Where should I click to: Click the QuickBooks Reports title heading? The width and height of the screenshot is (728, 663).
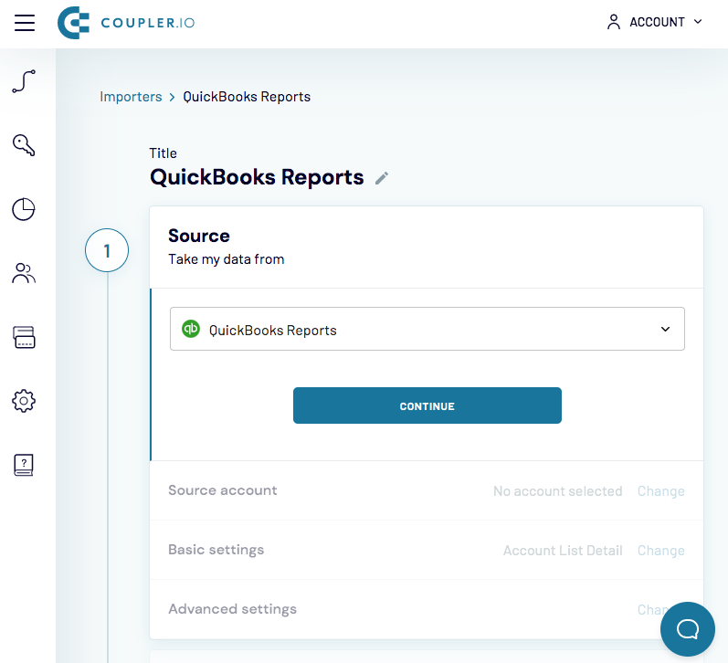(257, 177)
